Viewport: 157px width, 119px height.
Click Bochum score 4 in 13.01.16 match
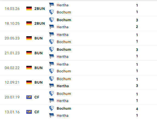(x=137, y=109)
